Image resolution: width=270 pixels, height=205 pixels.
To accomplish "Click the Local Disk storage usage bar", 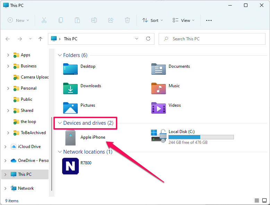I will point(201,137).
